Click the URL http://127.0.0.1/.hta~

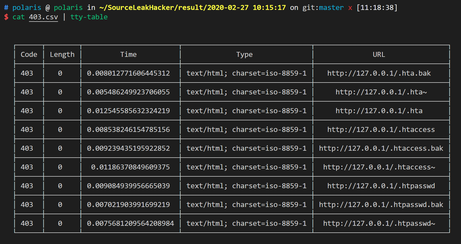(x=381, y=92)
